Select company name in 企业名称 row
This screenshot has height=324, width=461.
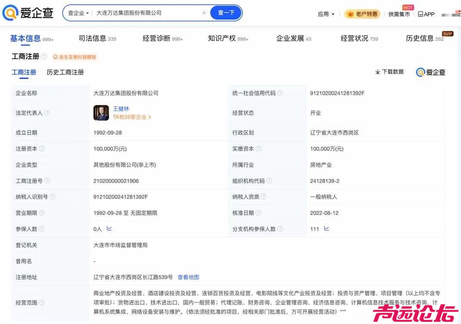coord(126,93)
